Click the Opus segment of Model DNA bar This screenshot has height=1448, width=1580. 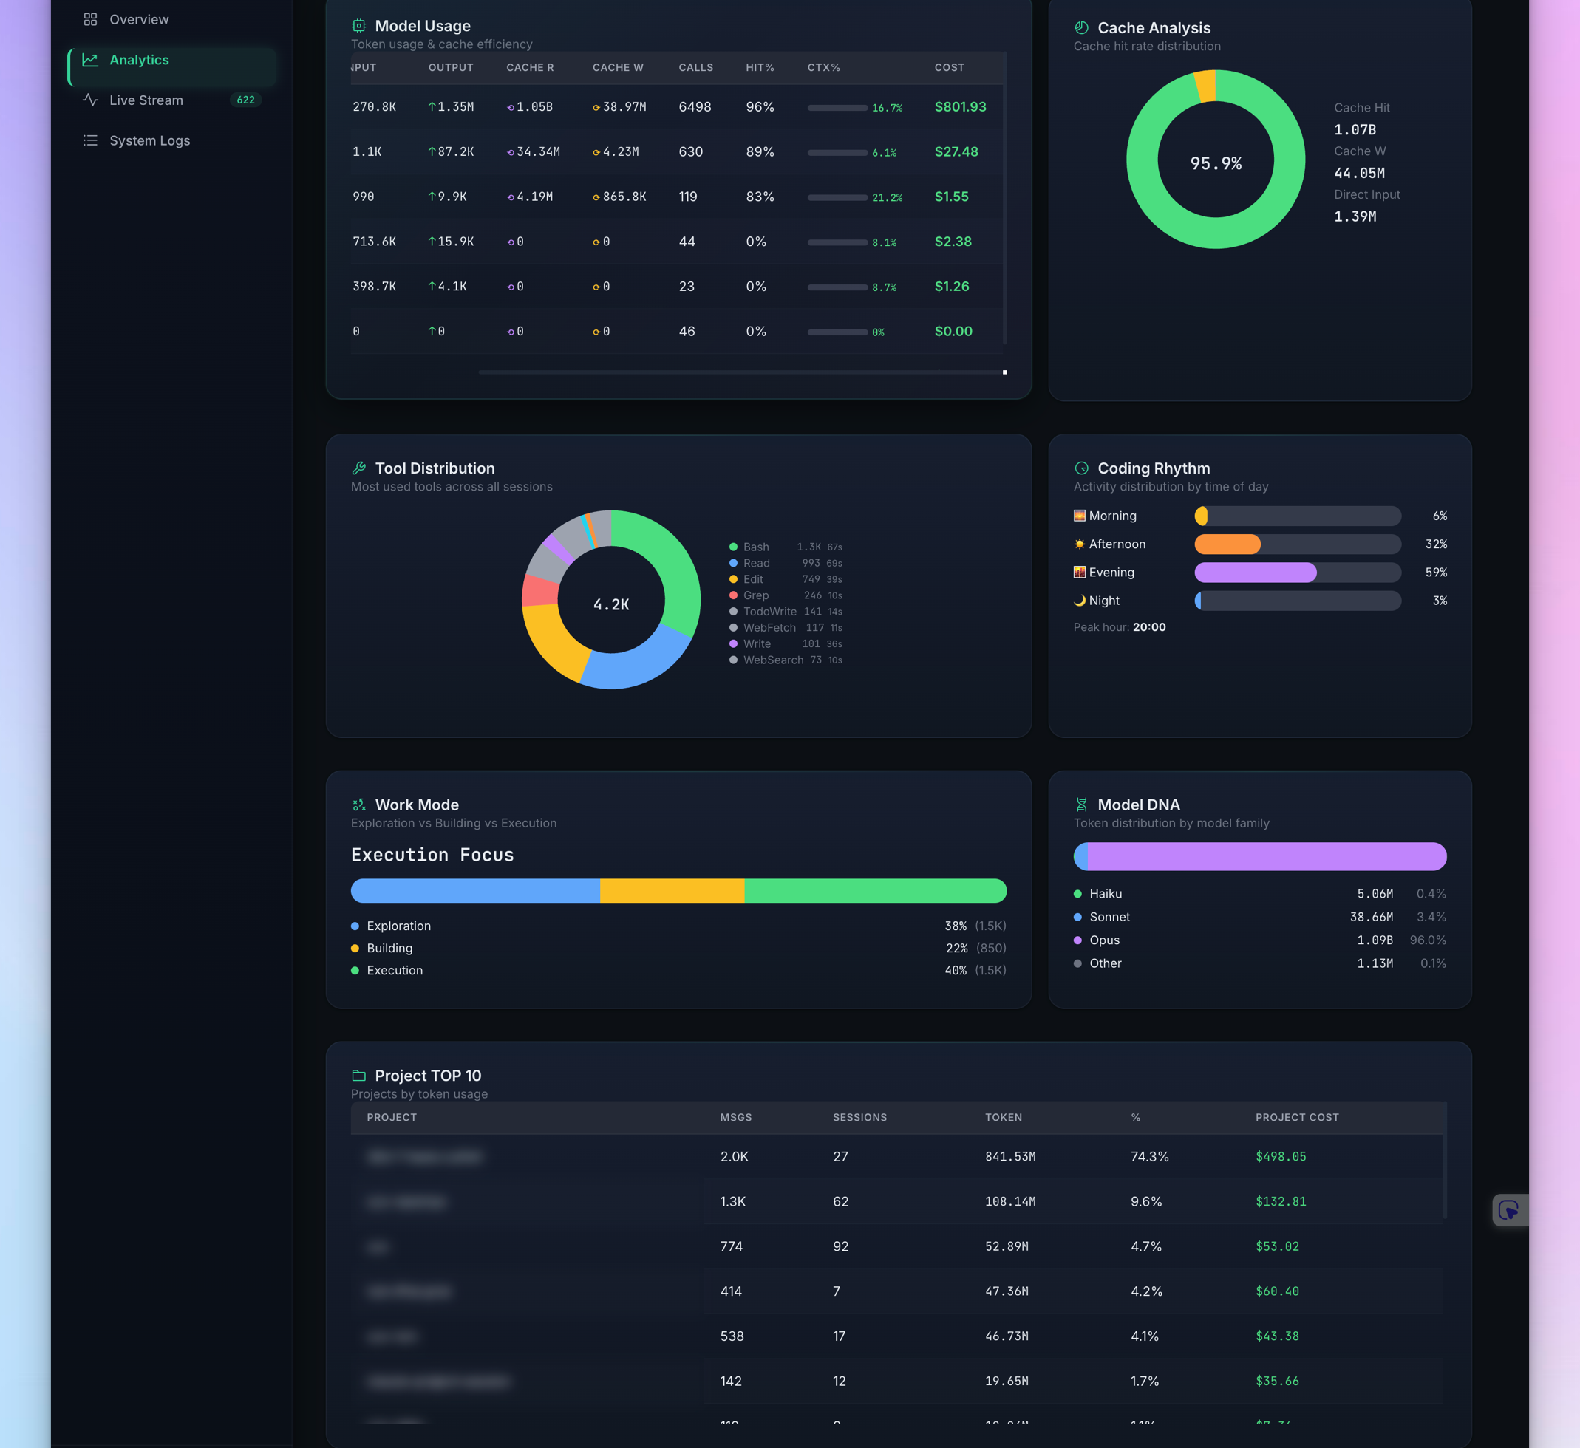click(x=1267, y=856)
